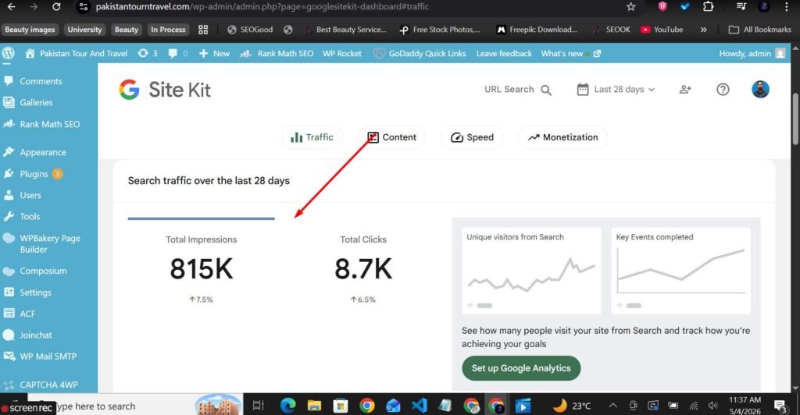Reload the page with the refresh icon
800x415 pixels.
[56, 6]
